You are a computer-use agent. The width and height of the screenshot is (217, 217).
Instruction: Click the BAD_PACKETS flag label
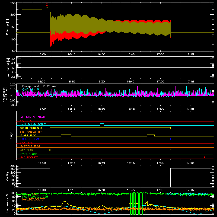(x=30, y=157)
